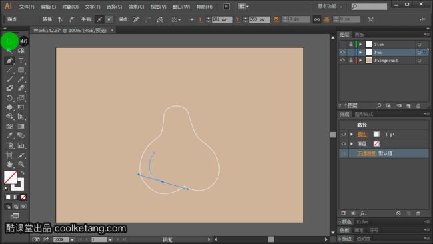
Task: Select the Blob Brush tool
Action: click(9, 89)
